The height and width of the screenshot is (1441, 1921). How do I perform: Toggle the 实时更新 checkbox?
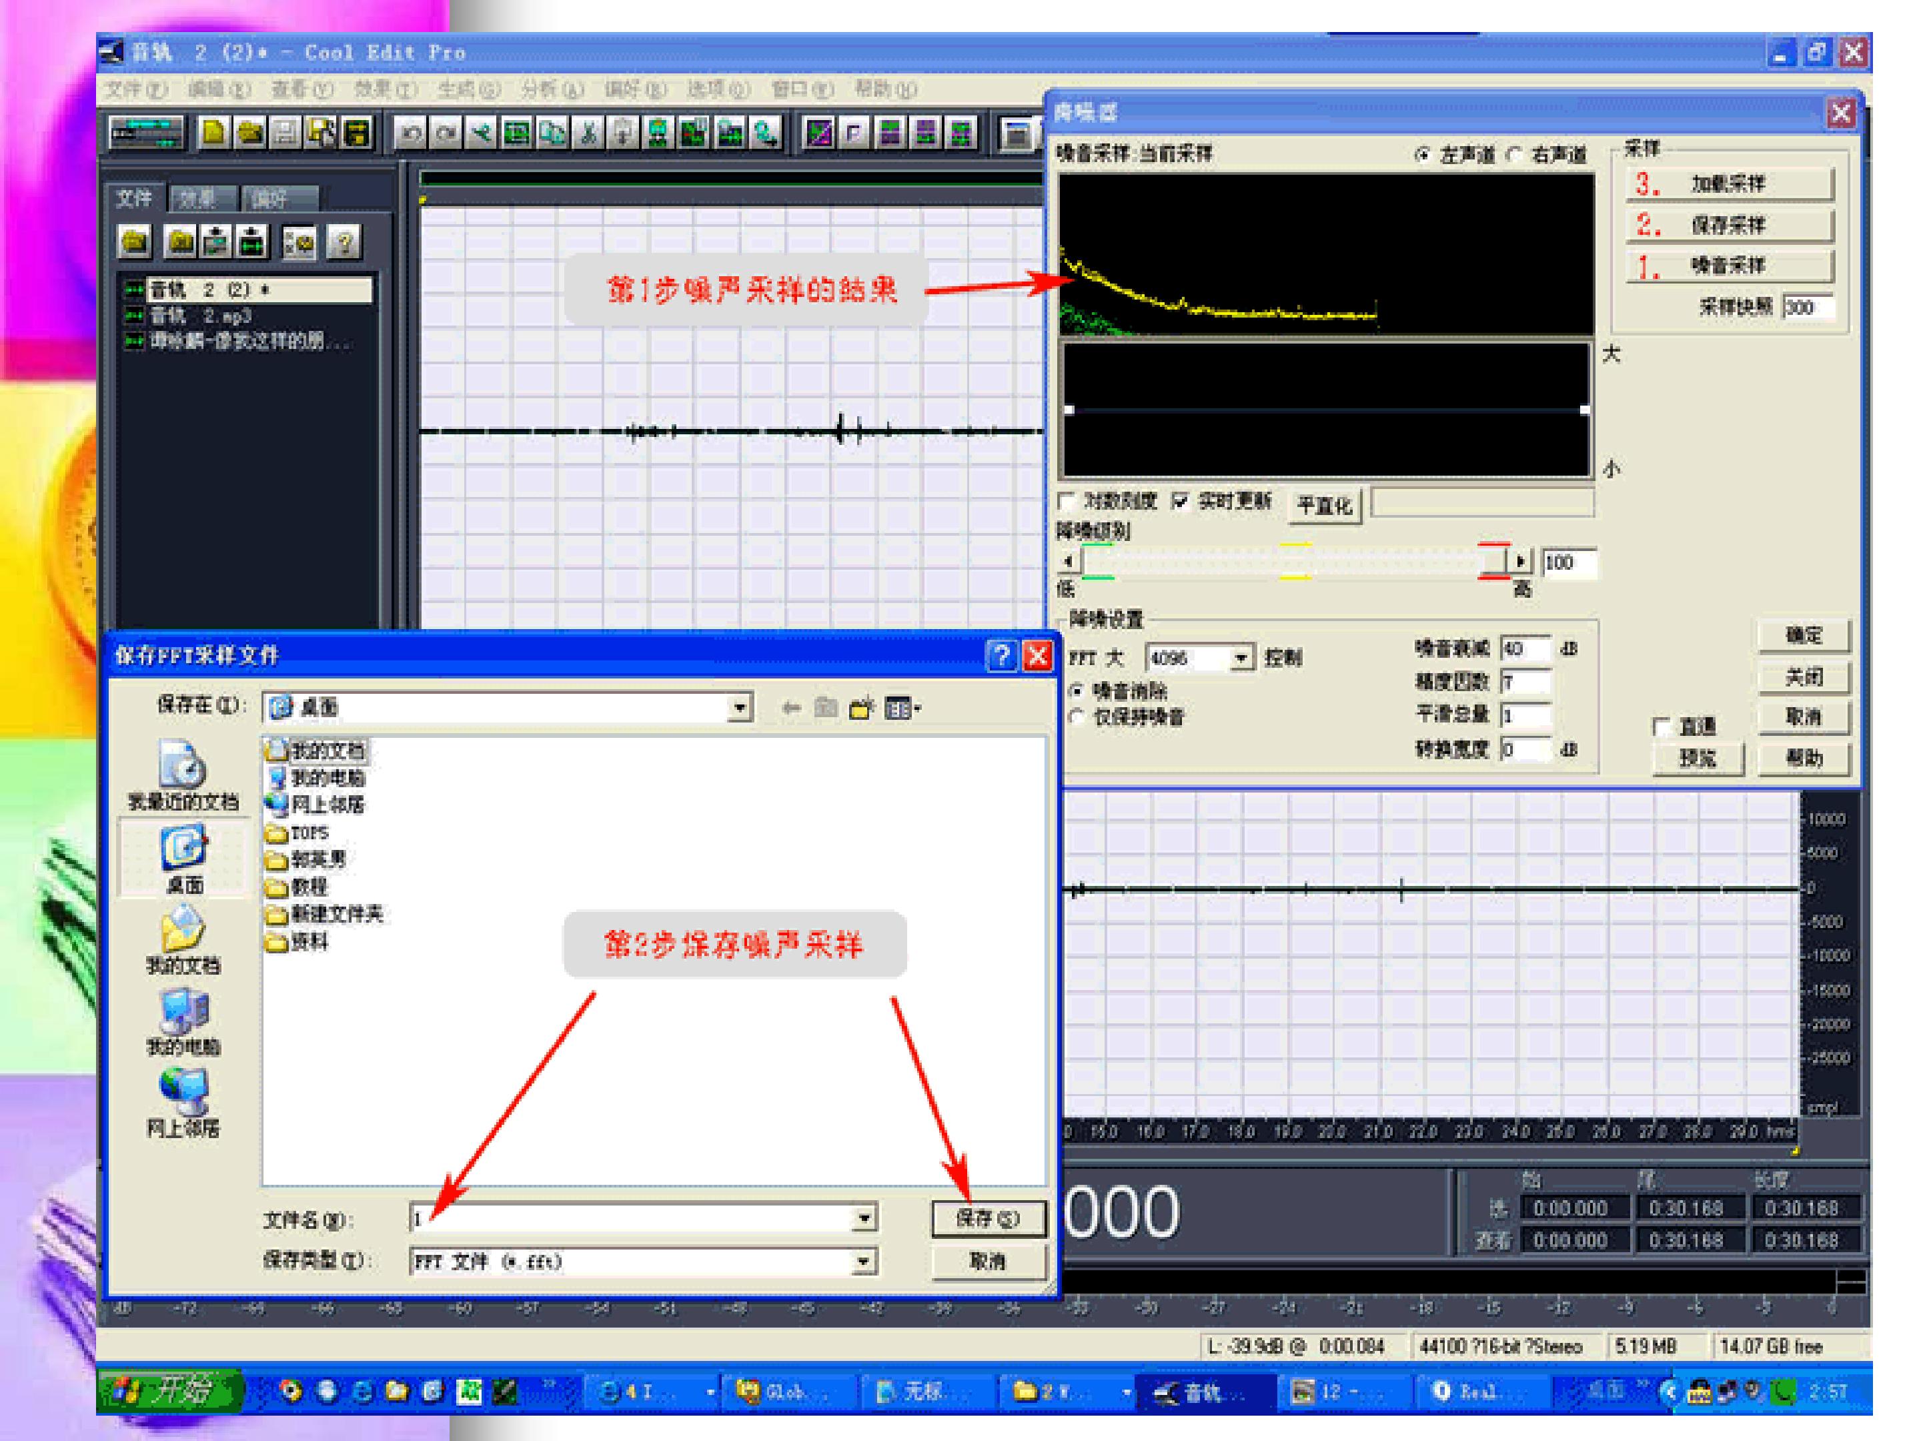(x=1180, y=501)
